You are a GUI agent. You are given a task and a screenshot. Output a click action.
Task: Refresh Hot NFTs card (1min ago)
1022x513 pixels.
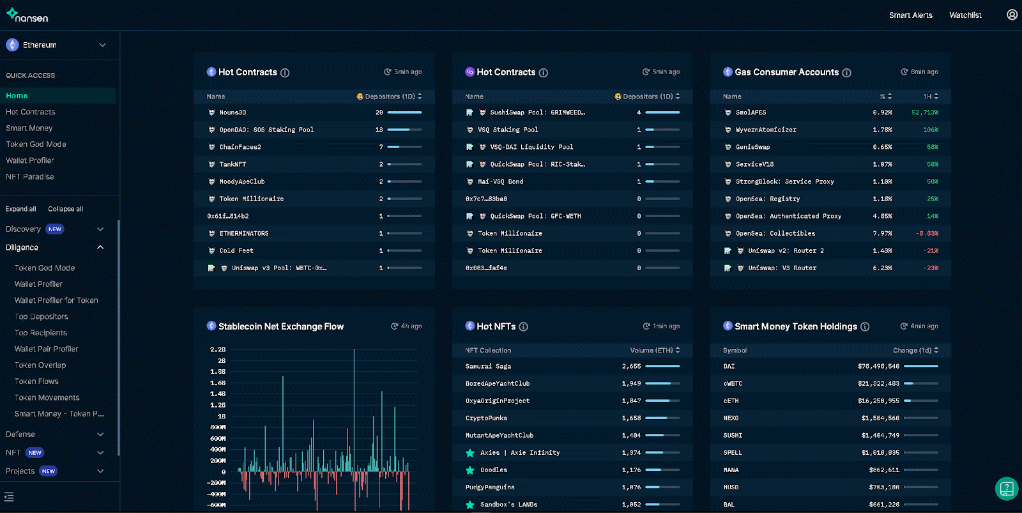(646, 326)
